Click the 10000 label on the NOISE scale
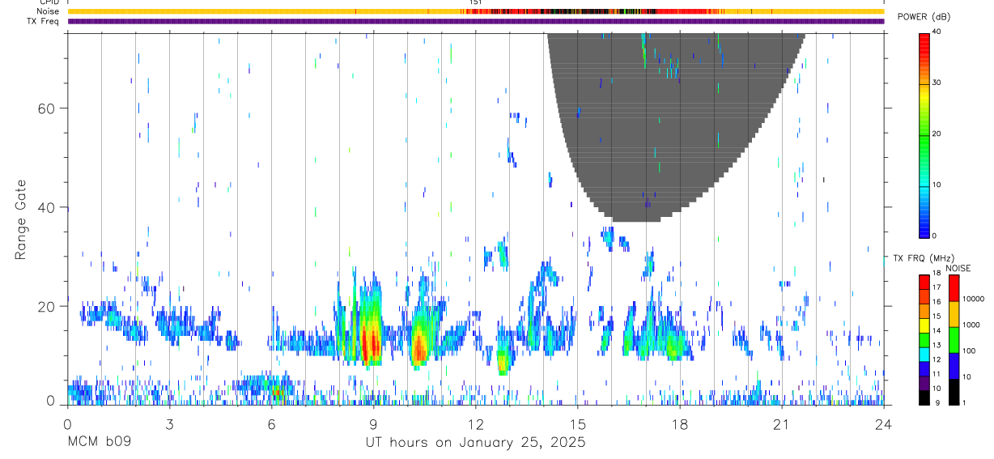This screenshot has height=459, width=994. pos(973,299)
